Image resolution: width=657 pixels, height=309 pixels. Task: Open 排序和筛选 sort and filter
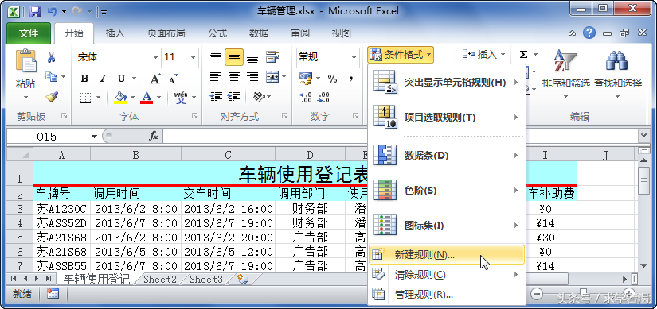pos(565,74)
